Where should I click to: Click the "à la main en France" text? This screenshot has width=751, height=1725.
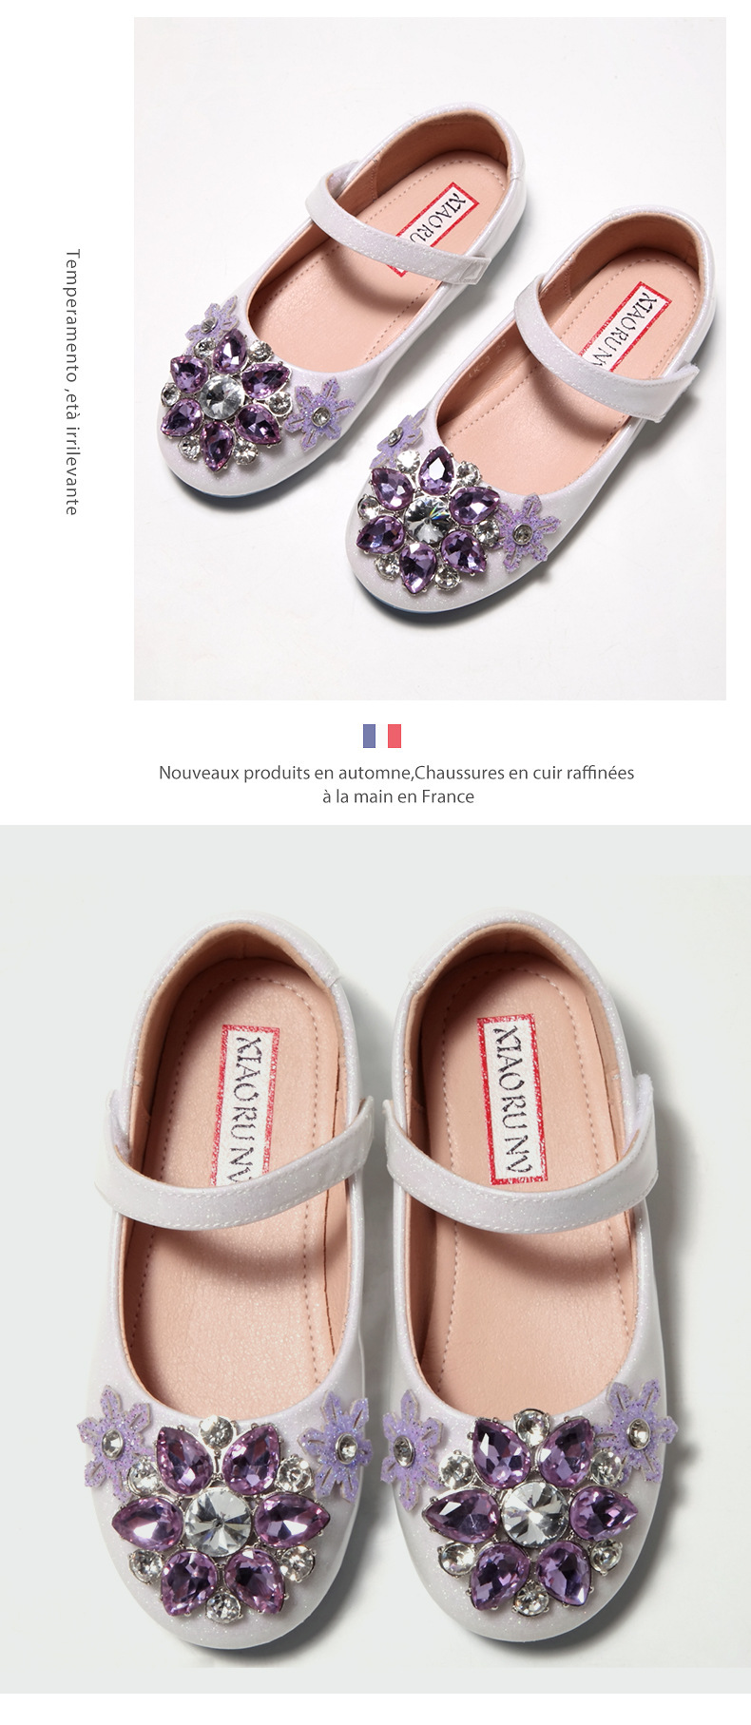[397, 796]
